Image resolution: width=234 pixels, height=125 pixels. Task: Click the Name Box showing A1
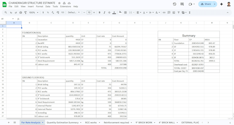8,19
